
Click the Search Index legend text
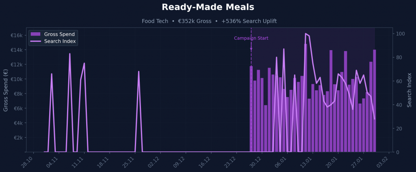point(60,41)
